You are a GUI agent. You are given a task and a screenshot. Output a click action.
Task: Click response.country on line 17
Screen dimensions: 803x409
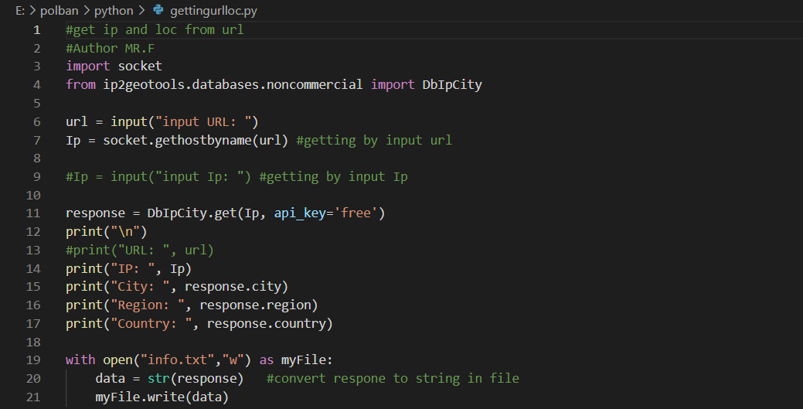269,323
